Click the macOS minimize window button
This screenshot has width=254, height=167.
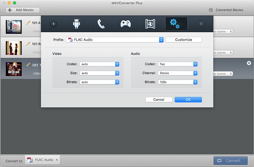click(x=9, y=3)
